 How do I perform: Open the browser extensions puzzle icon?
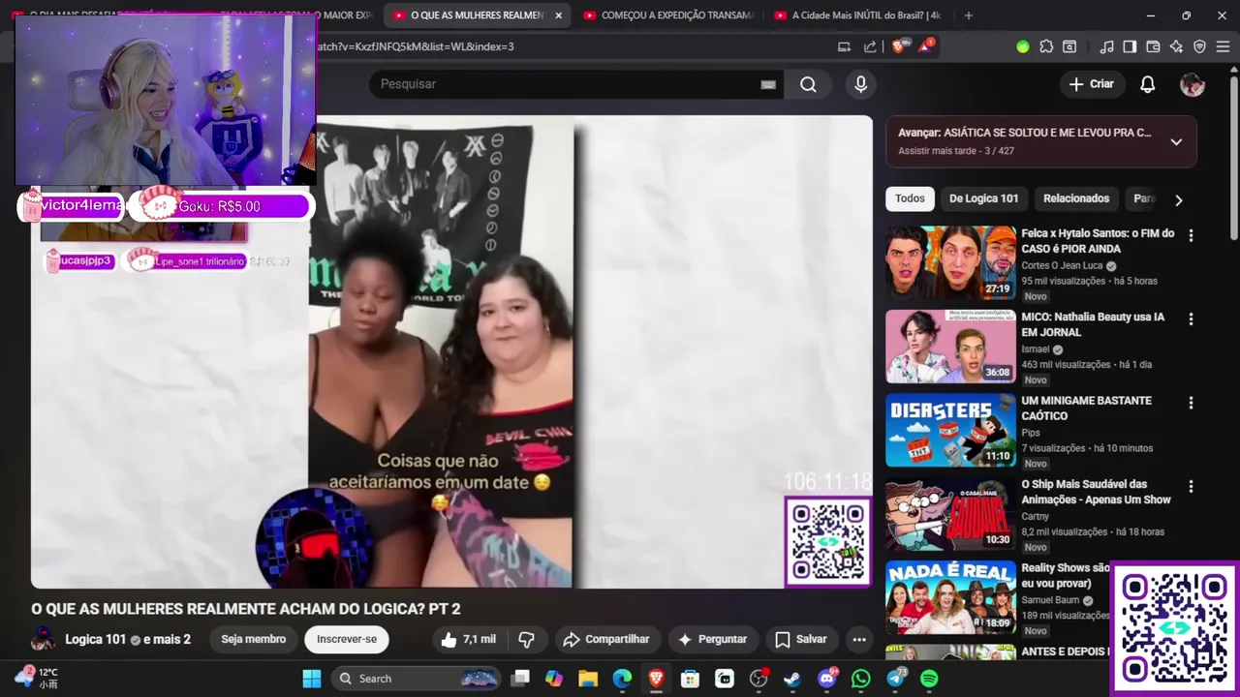tap(1046, 46)
